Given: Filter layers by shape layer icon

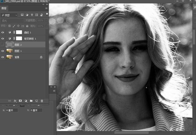Looking at the screenshot, I should click(x=37, y=15).
